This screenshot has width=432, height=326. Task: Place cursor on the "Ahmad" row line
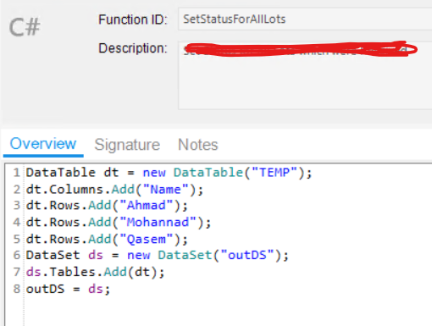pyautogui.click(x=107, y=206)
